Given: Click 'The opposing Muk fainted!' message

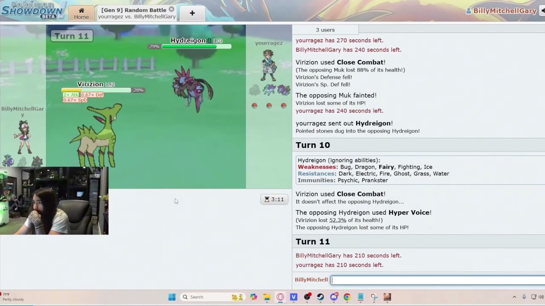Looking at the screenshot, I should click(x=336, y=95).
